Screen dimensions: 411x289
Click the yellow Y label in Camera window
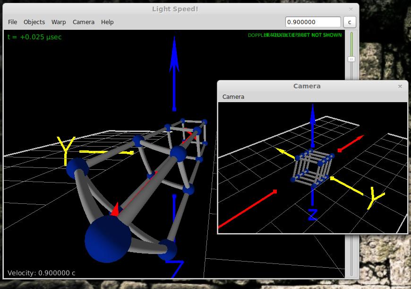(376, 199)
